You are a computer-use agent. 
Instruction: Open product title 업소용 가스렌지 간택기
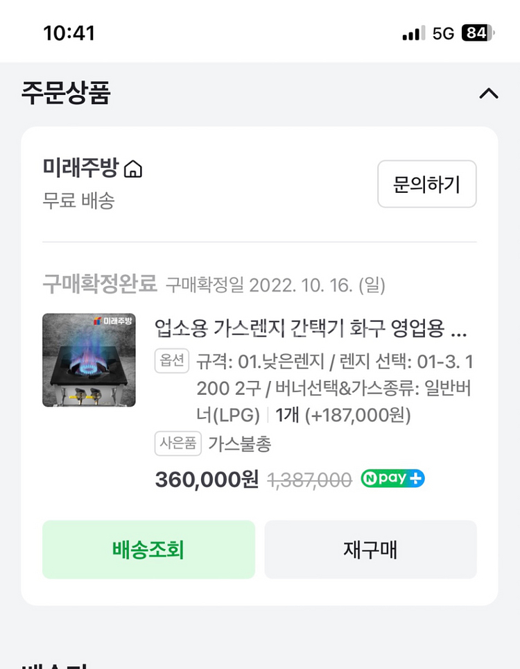coord(311,328)
